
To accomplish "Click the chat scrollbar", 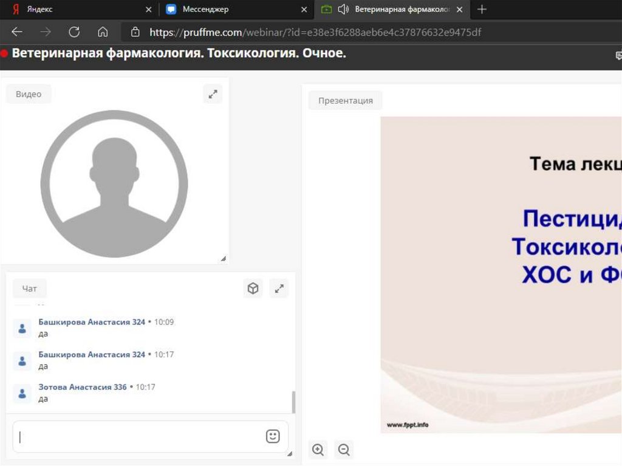I will click(x=294, y=402).
